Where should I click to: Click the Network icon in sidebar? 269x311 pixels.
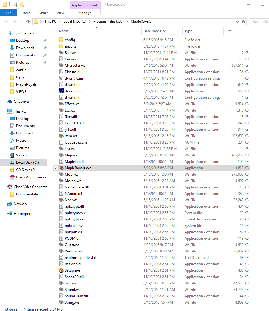[x=10, y=204]
